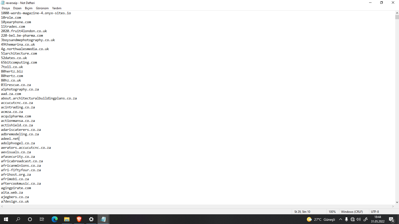399x224 pixels.
Task: Restore down the Notepad window
Action: pyautogui.click(x=382, y=3)
